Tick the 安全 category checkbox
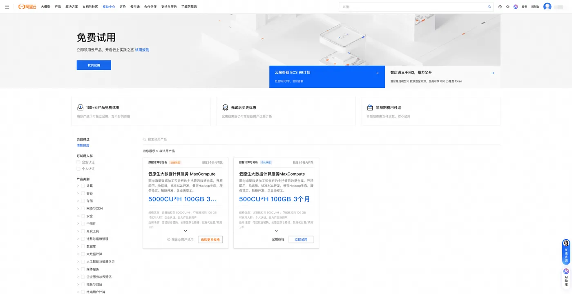Viewport: 572px width, 294px height. (x=83, y=216)
